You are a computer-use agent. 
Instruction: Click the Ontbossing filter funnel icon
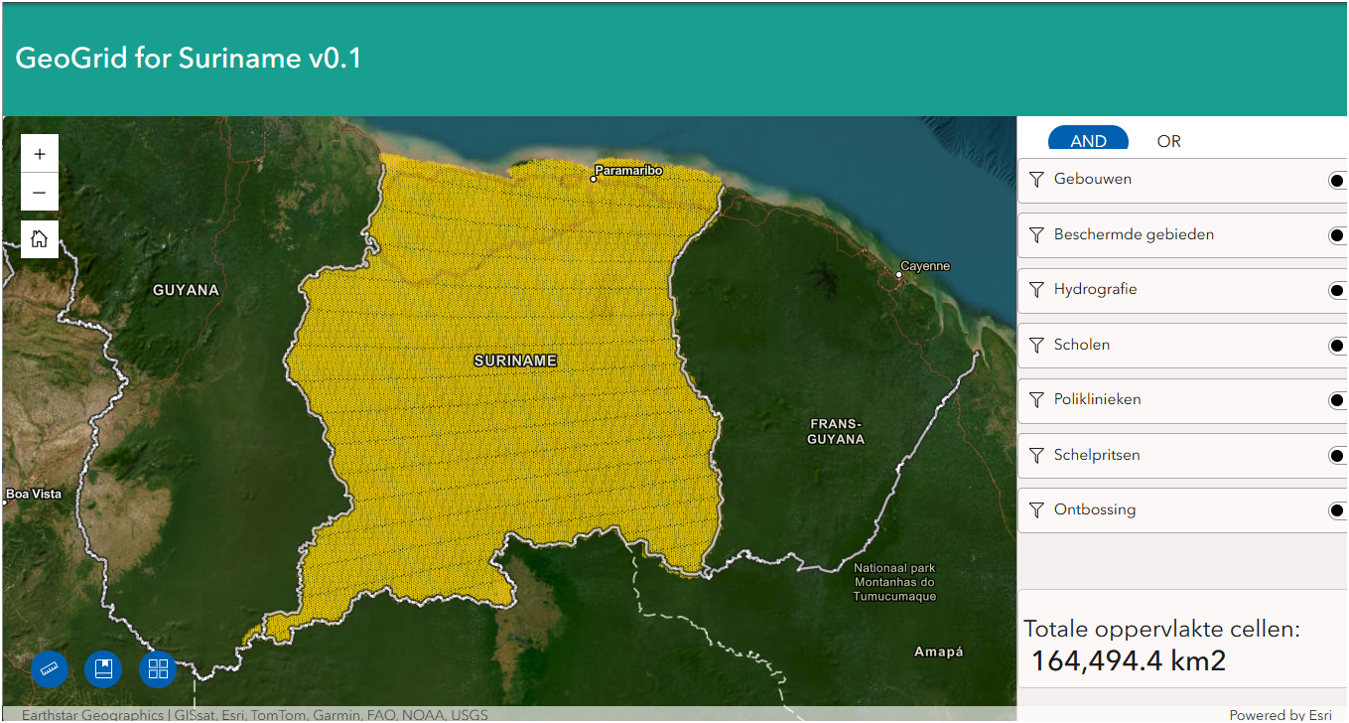[1036, 510]
